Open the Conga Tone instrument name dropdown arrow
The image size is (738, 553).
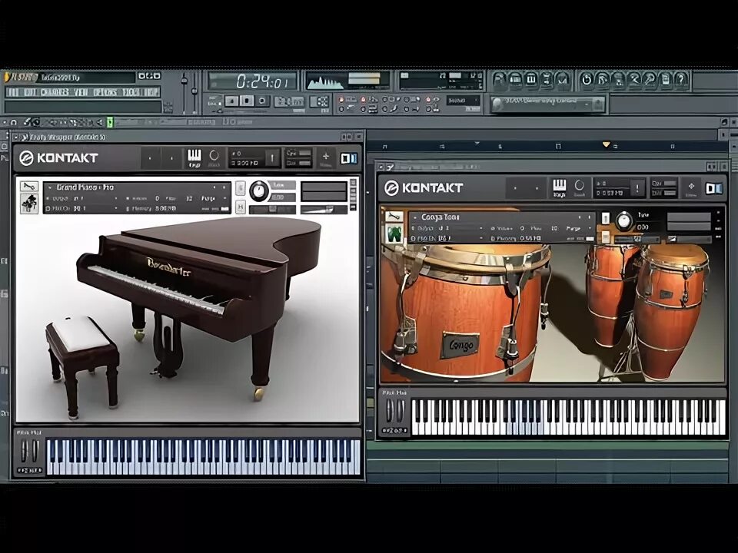415,217
